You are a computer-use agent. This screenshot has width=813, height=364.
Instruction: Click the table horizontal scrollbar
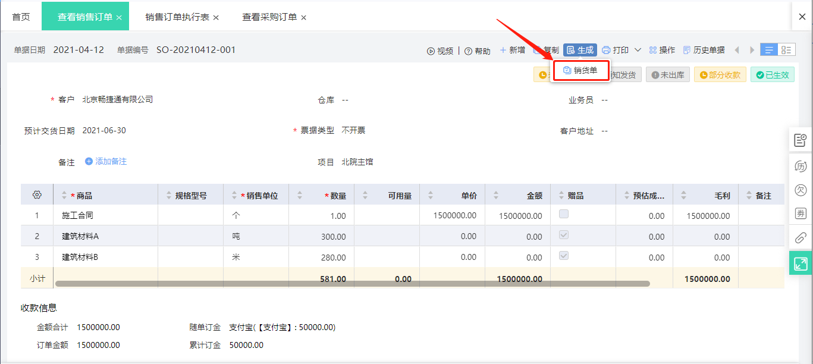352,284
